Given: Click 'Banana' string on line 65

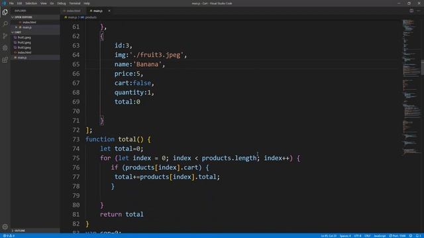Looking at the screenshot, I should [x=147, y=64].
